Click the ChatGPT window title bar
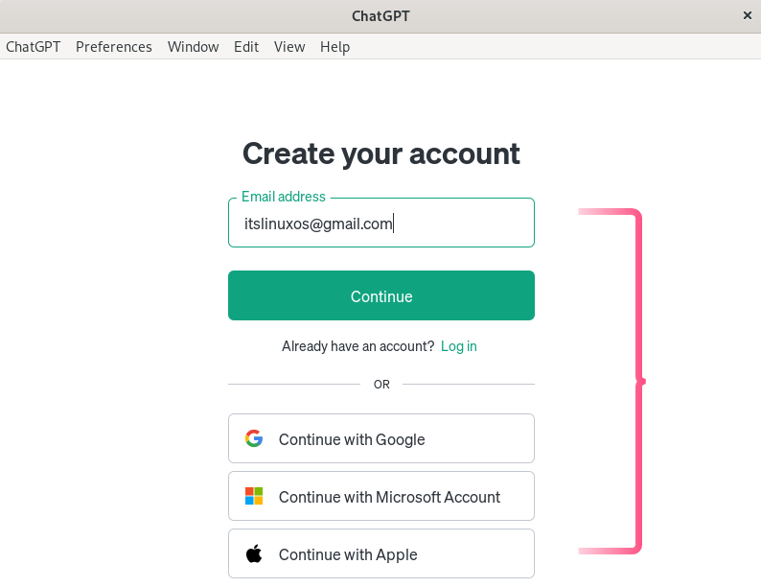 click(x=380, y=15)
